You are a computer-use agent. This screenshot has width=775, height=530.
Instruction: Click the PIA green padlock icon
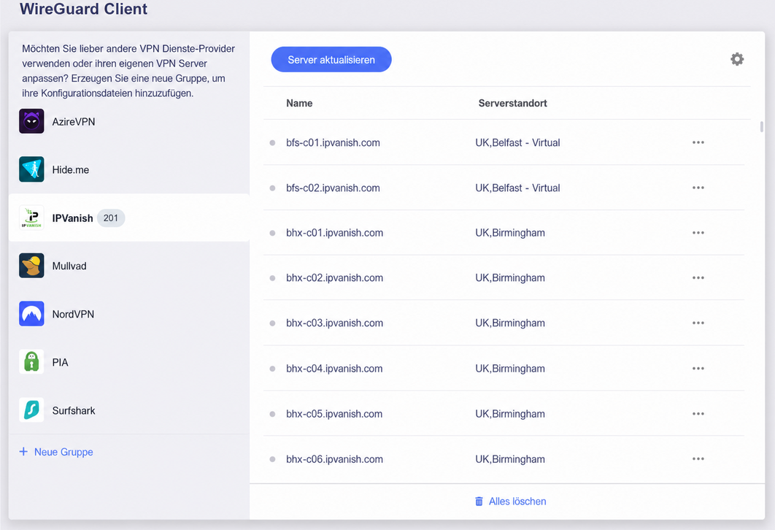pyautogui.click(x=31, y=361)
